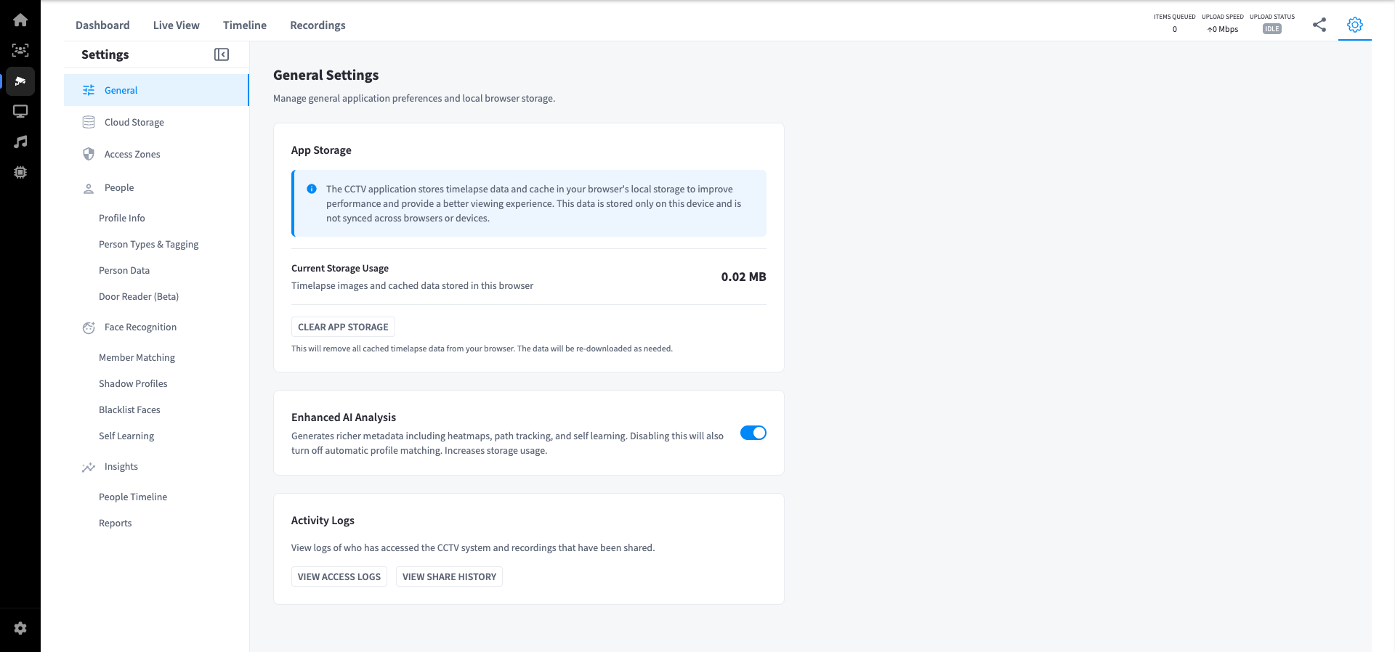1395x652 pixels.
Task: Open Shadow Profiles settings
Action: click(133, 383)
